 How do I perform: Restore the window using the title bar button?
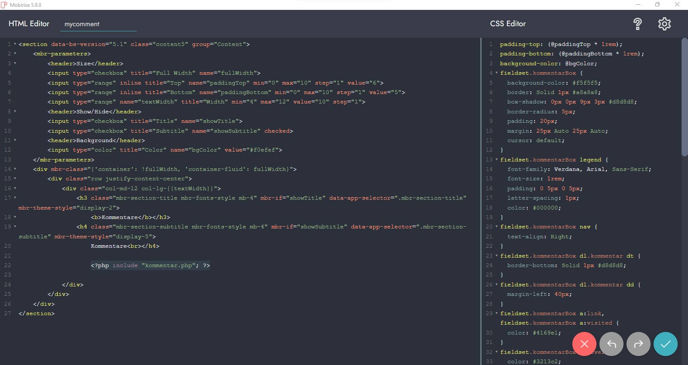coord(657,5)
